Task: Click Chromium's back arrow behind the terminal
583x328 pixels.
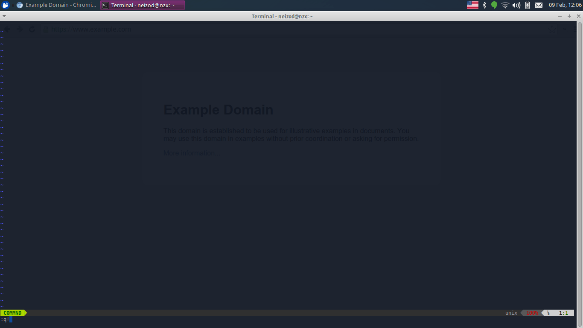Action: [7, 29]
